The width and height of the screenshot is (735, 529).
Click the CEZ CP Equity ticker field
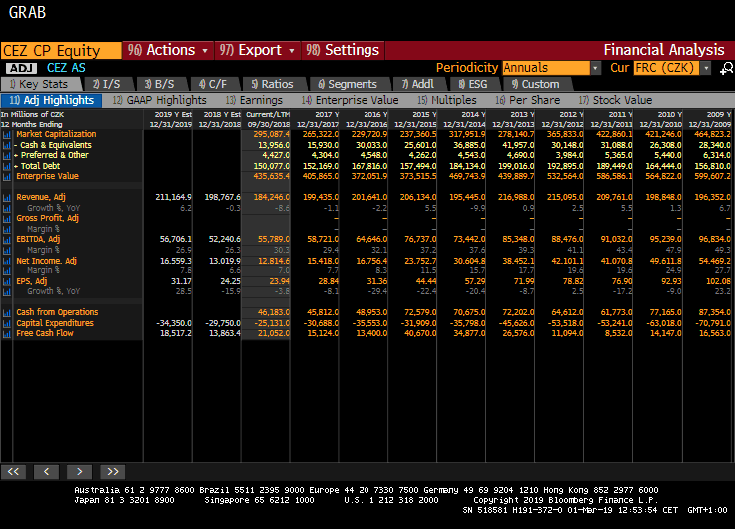[61, 51]
